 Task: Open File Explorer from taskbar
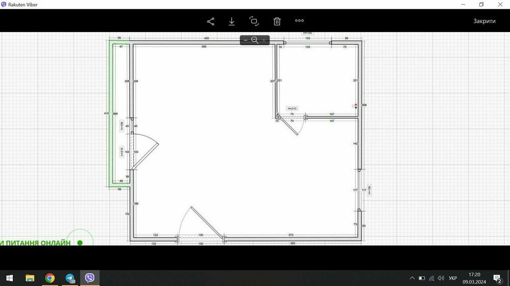pos(30,278)
